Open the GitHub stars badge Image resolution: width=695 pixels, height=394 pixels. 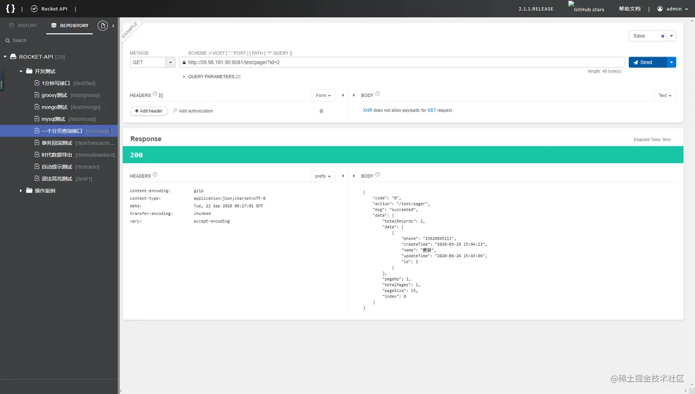click(x=587, y=7)
